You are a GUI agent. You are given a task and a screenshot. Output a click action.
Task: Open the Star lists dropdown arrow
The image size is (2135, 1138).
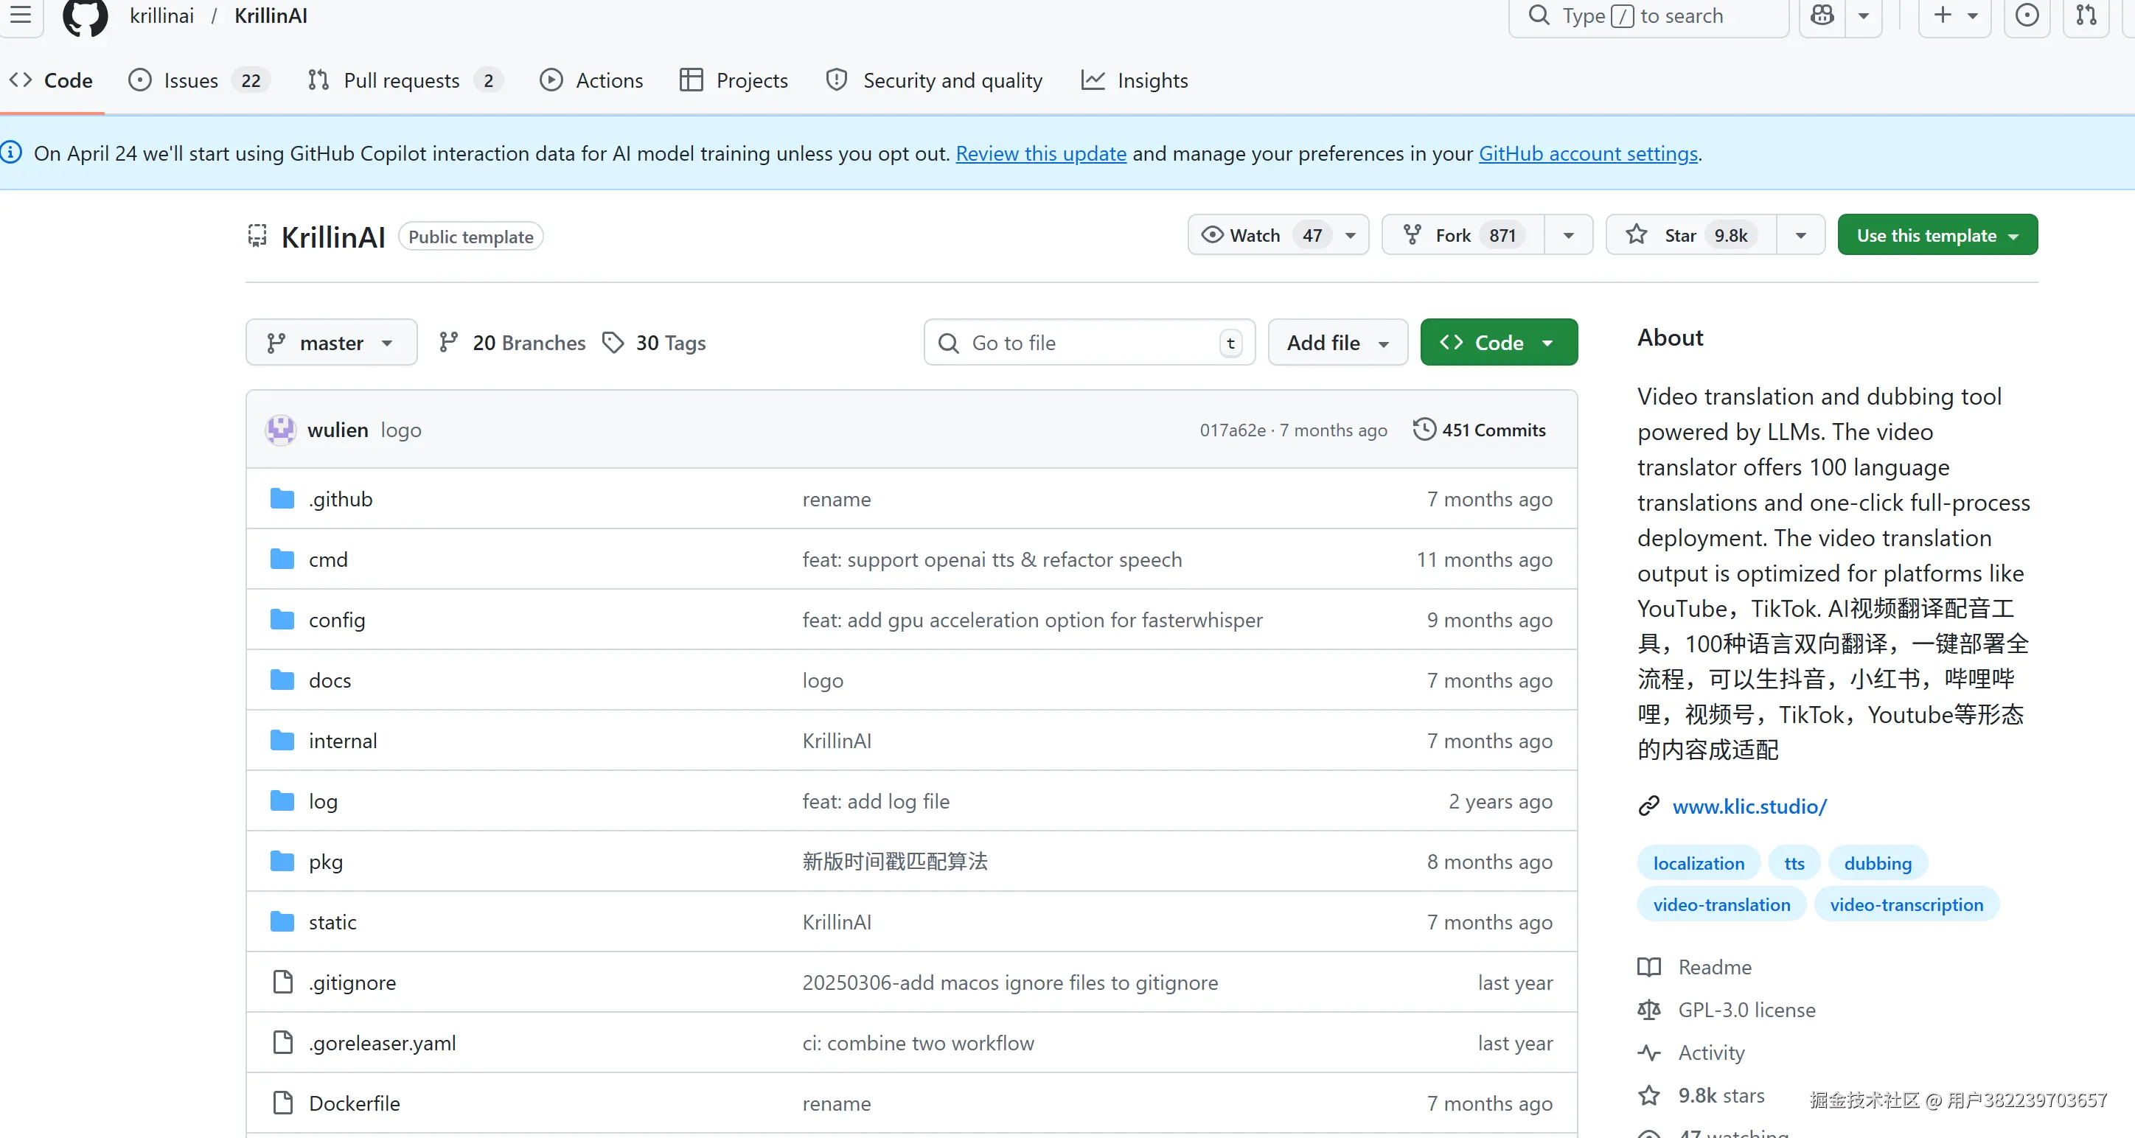pyautogui.click(x=1800, y=235)
